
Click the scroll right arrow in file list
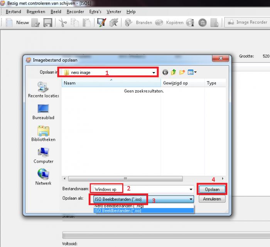[223, 178]
